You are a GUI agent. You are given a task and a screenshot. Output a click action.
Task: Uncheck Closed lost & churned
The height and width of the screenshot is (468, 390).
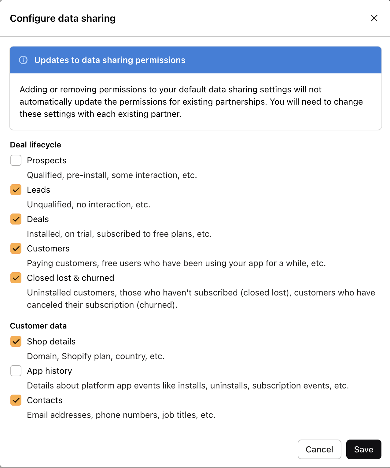click(16, 278)
